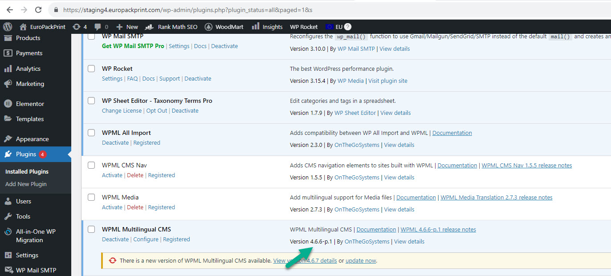Deactivate the WP Rocket plugin
Image resolution: width=611 pixels, height=276 pixels.
[198, 78]
